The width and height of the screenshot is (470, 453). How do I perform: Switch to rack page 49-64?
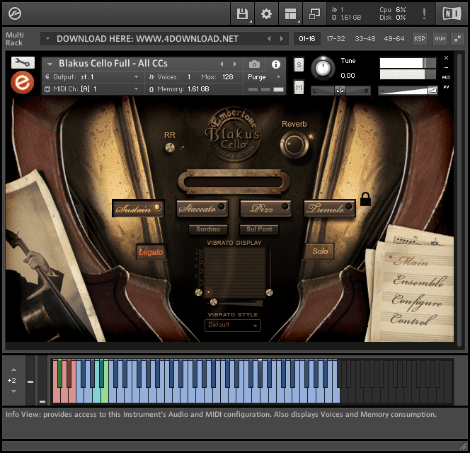394,39
